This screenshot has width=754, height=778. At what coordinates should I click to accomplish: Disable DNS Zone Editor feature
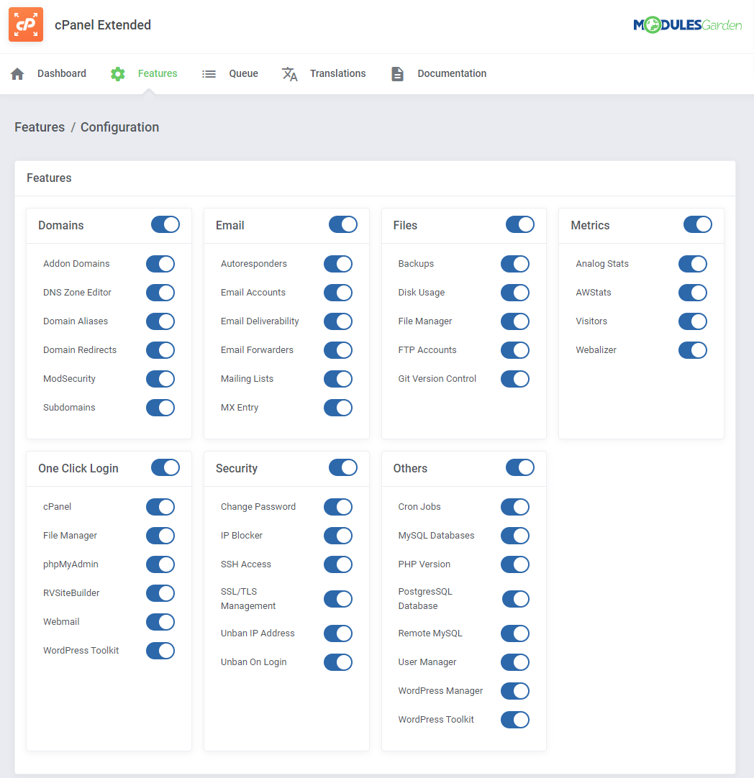point(160,293)
